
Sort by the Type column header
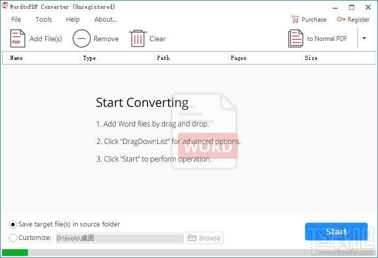point(117,58)
